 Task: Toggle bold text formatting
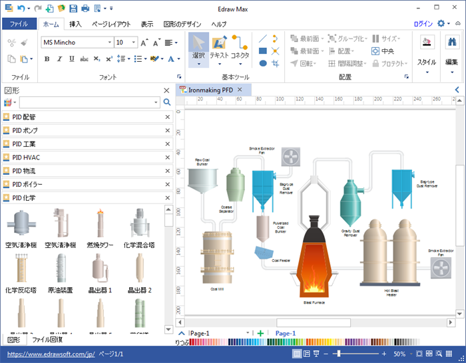click(47, 59)
